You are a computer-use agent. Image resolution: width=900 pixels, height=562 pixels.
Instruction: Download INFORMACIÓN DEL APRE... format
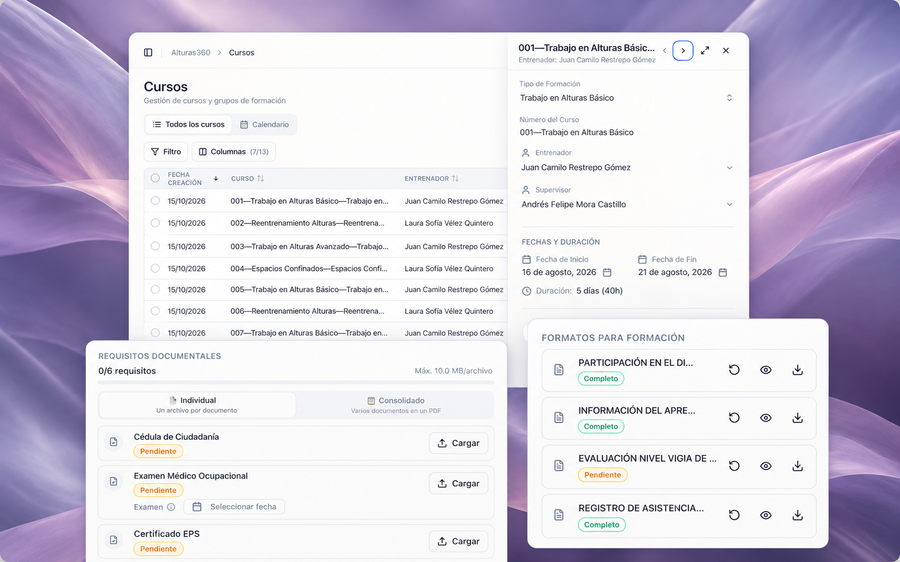tap(797, 418)
